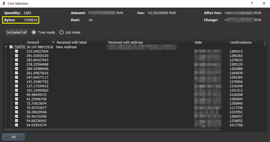Collapse the New Address tree group
This screenshot has height=142, width=270.
click(6, 47)
